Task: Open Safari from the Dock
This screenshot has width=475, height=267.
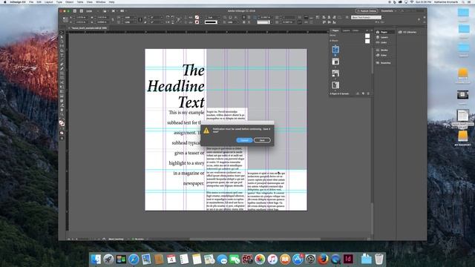Action: (x=134, y=259)
